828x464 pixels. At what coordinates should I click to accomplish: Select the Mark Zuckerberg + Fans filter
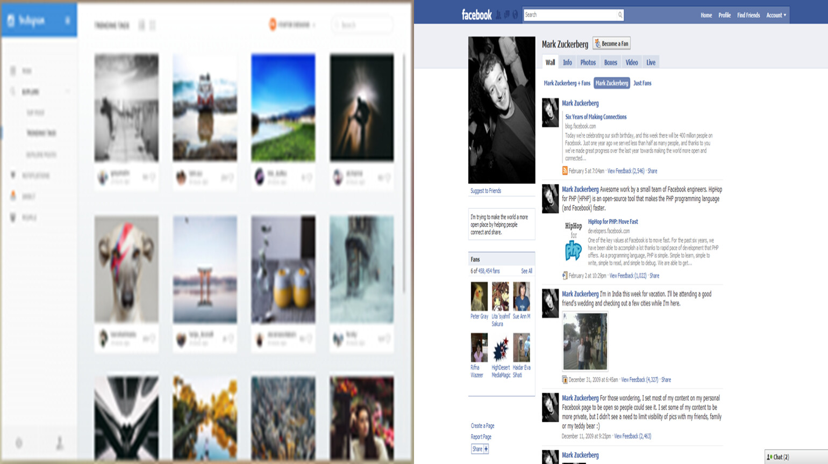567,83
